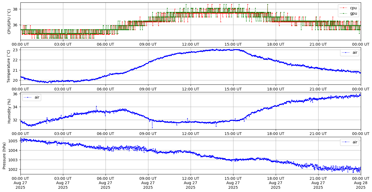Click the 1005 tick on the Pressure axis

point(13,141)
